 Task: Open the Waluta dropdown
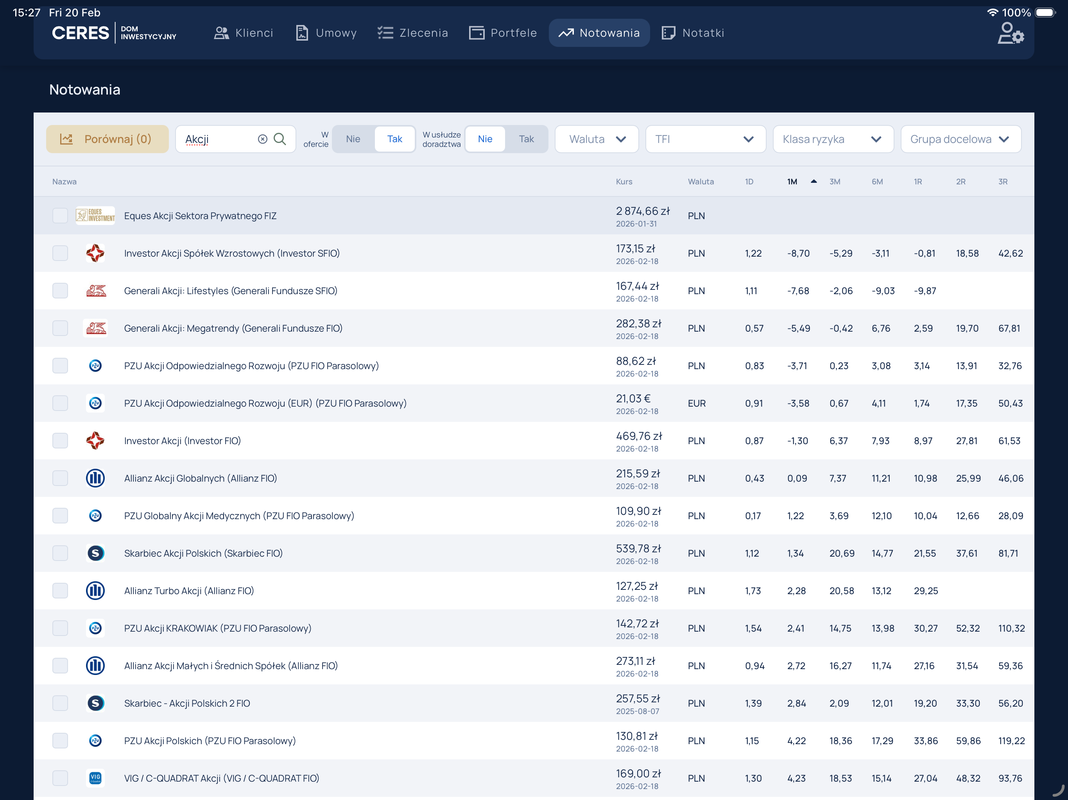pyautogui.click(x=597, y=139)
